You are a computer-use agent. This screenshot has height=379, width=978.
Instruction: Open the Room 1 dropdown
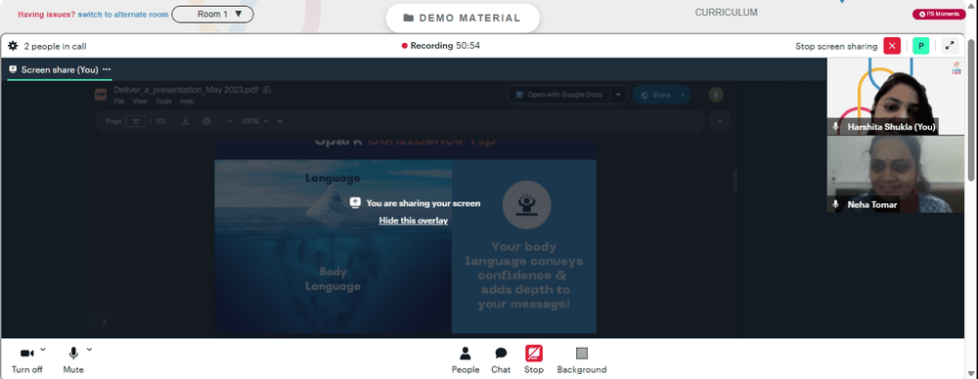click(212, 14)
